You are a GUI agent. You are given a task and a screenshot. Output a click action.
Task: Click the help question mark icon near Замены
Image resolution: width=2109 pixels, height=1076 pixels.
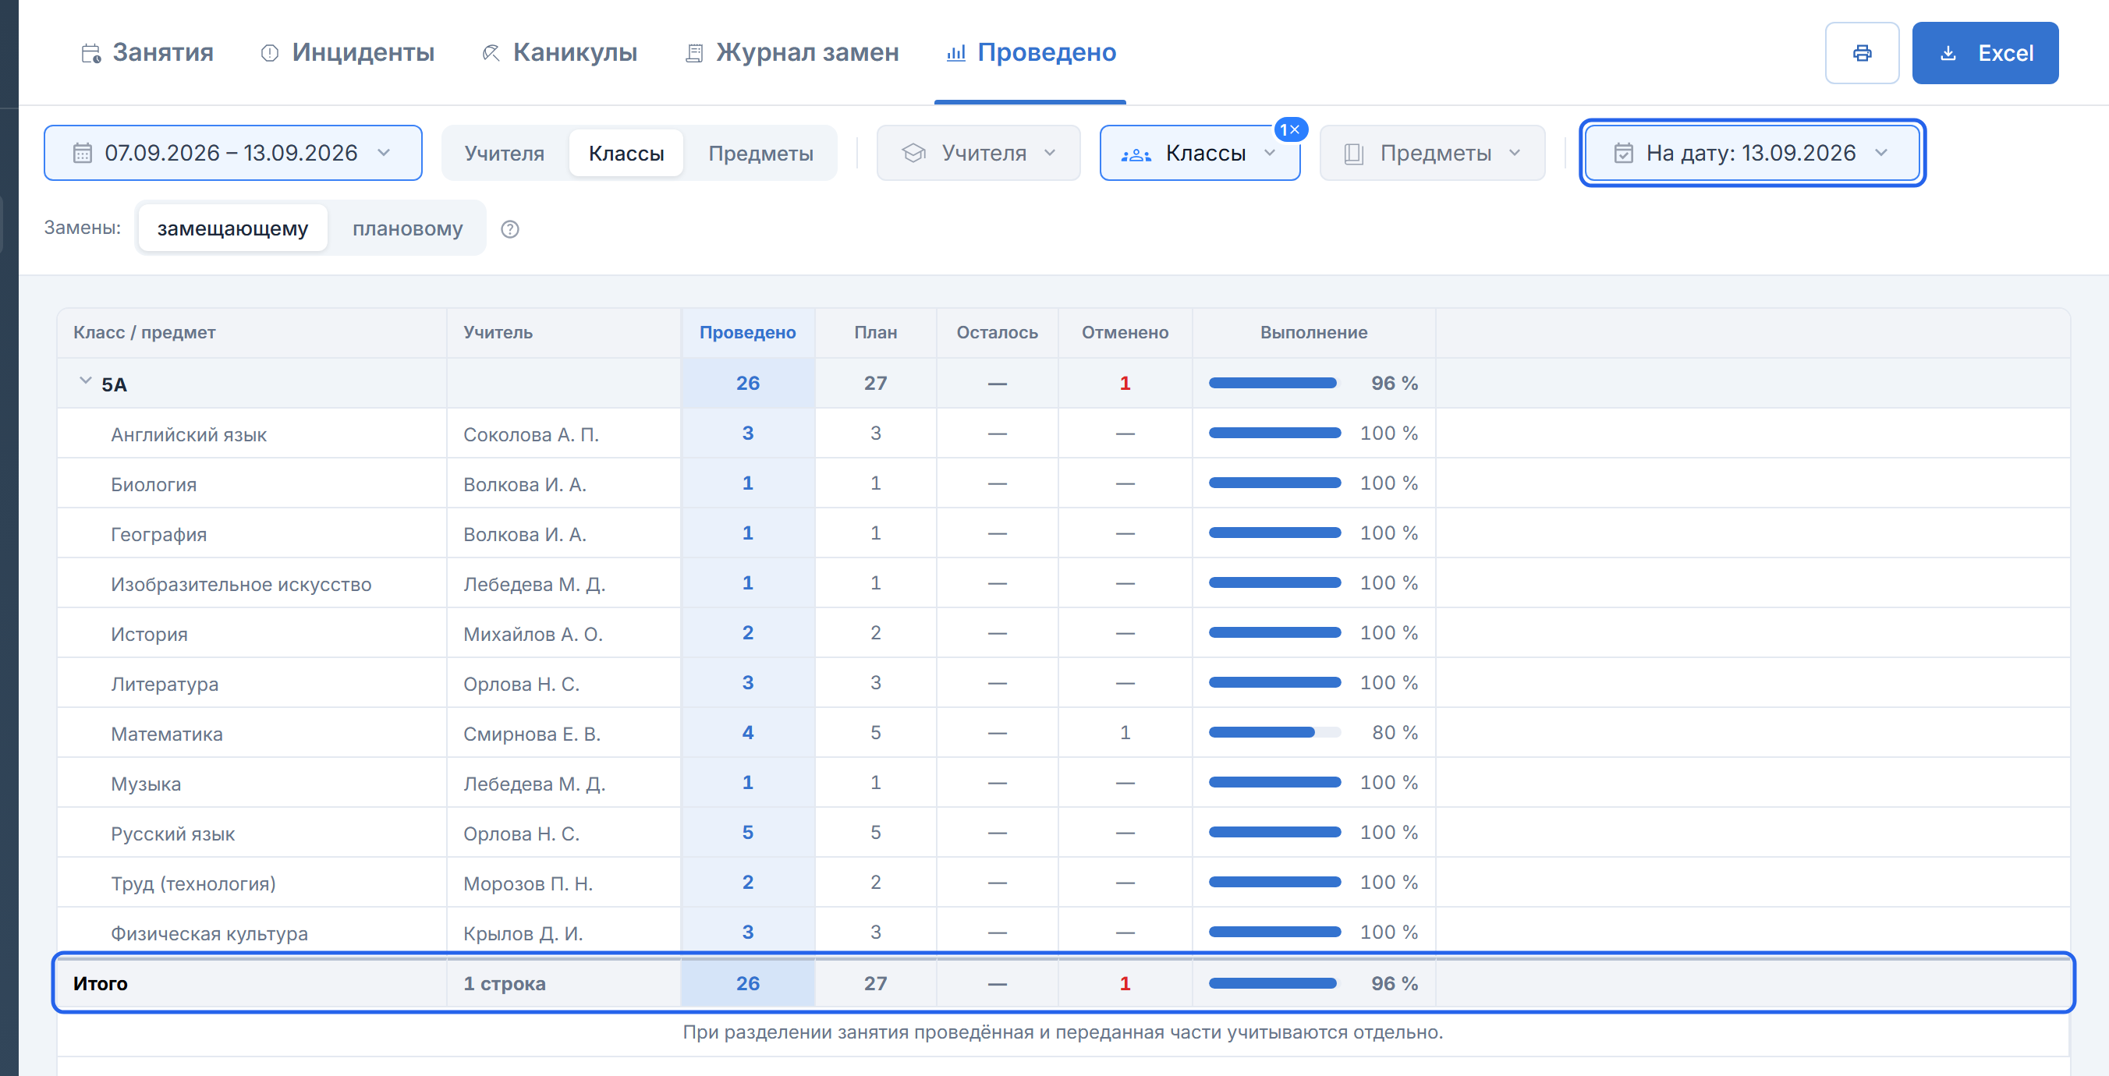pos(510,229)
